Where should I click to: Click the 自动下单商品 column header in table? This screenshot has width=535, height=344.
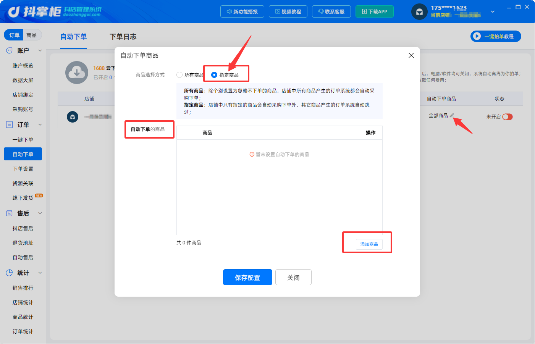[441, 99]
